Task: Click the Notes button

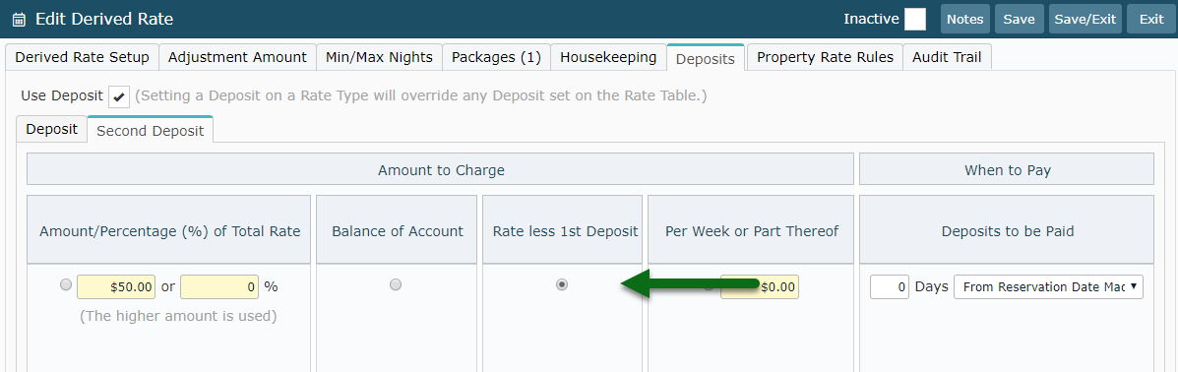Action: (x=964, y=20)
